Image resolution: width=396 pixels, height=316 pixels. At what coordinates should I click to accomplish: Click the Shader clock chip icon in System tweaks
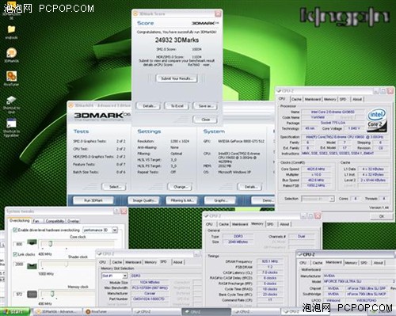click(32, 266)
